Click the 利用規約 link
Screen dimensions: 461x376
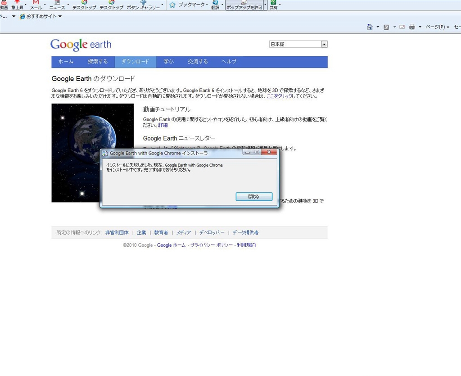point(246,245)
